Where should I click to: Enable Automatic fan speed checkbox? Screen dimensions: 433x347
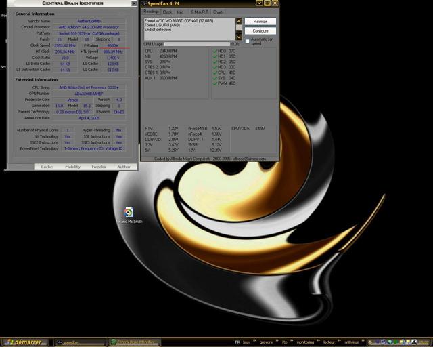248,41
